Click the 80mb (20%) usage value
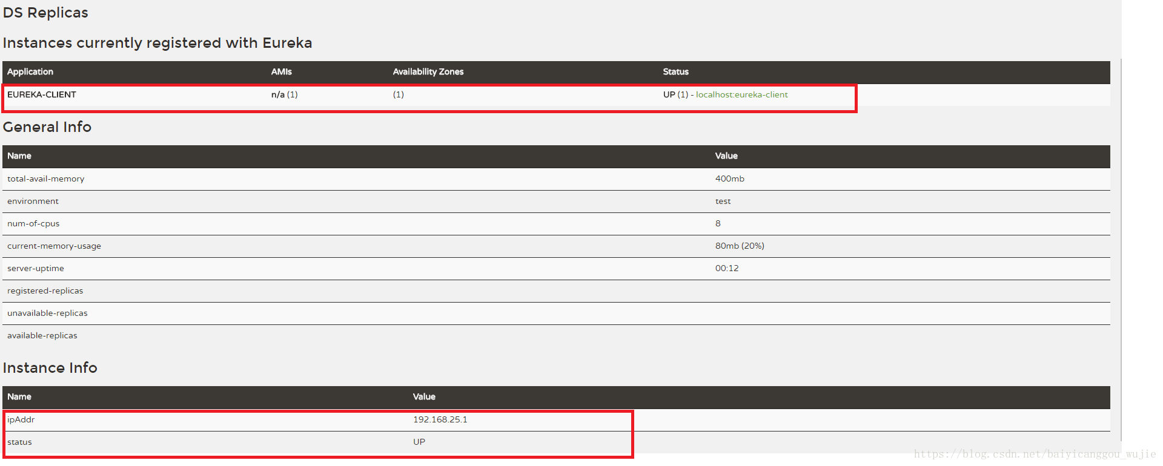This screenshot has width=1163, height=466. tap(740, 246)
